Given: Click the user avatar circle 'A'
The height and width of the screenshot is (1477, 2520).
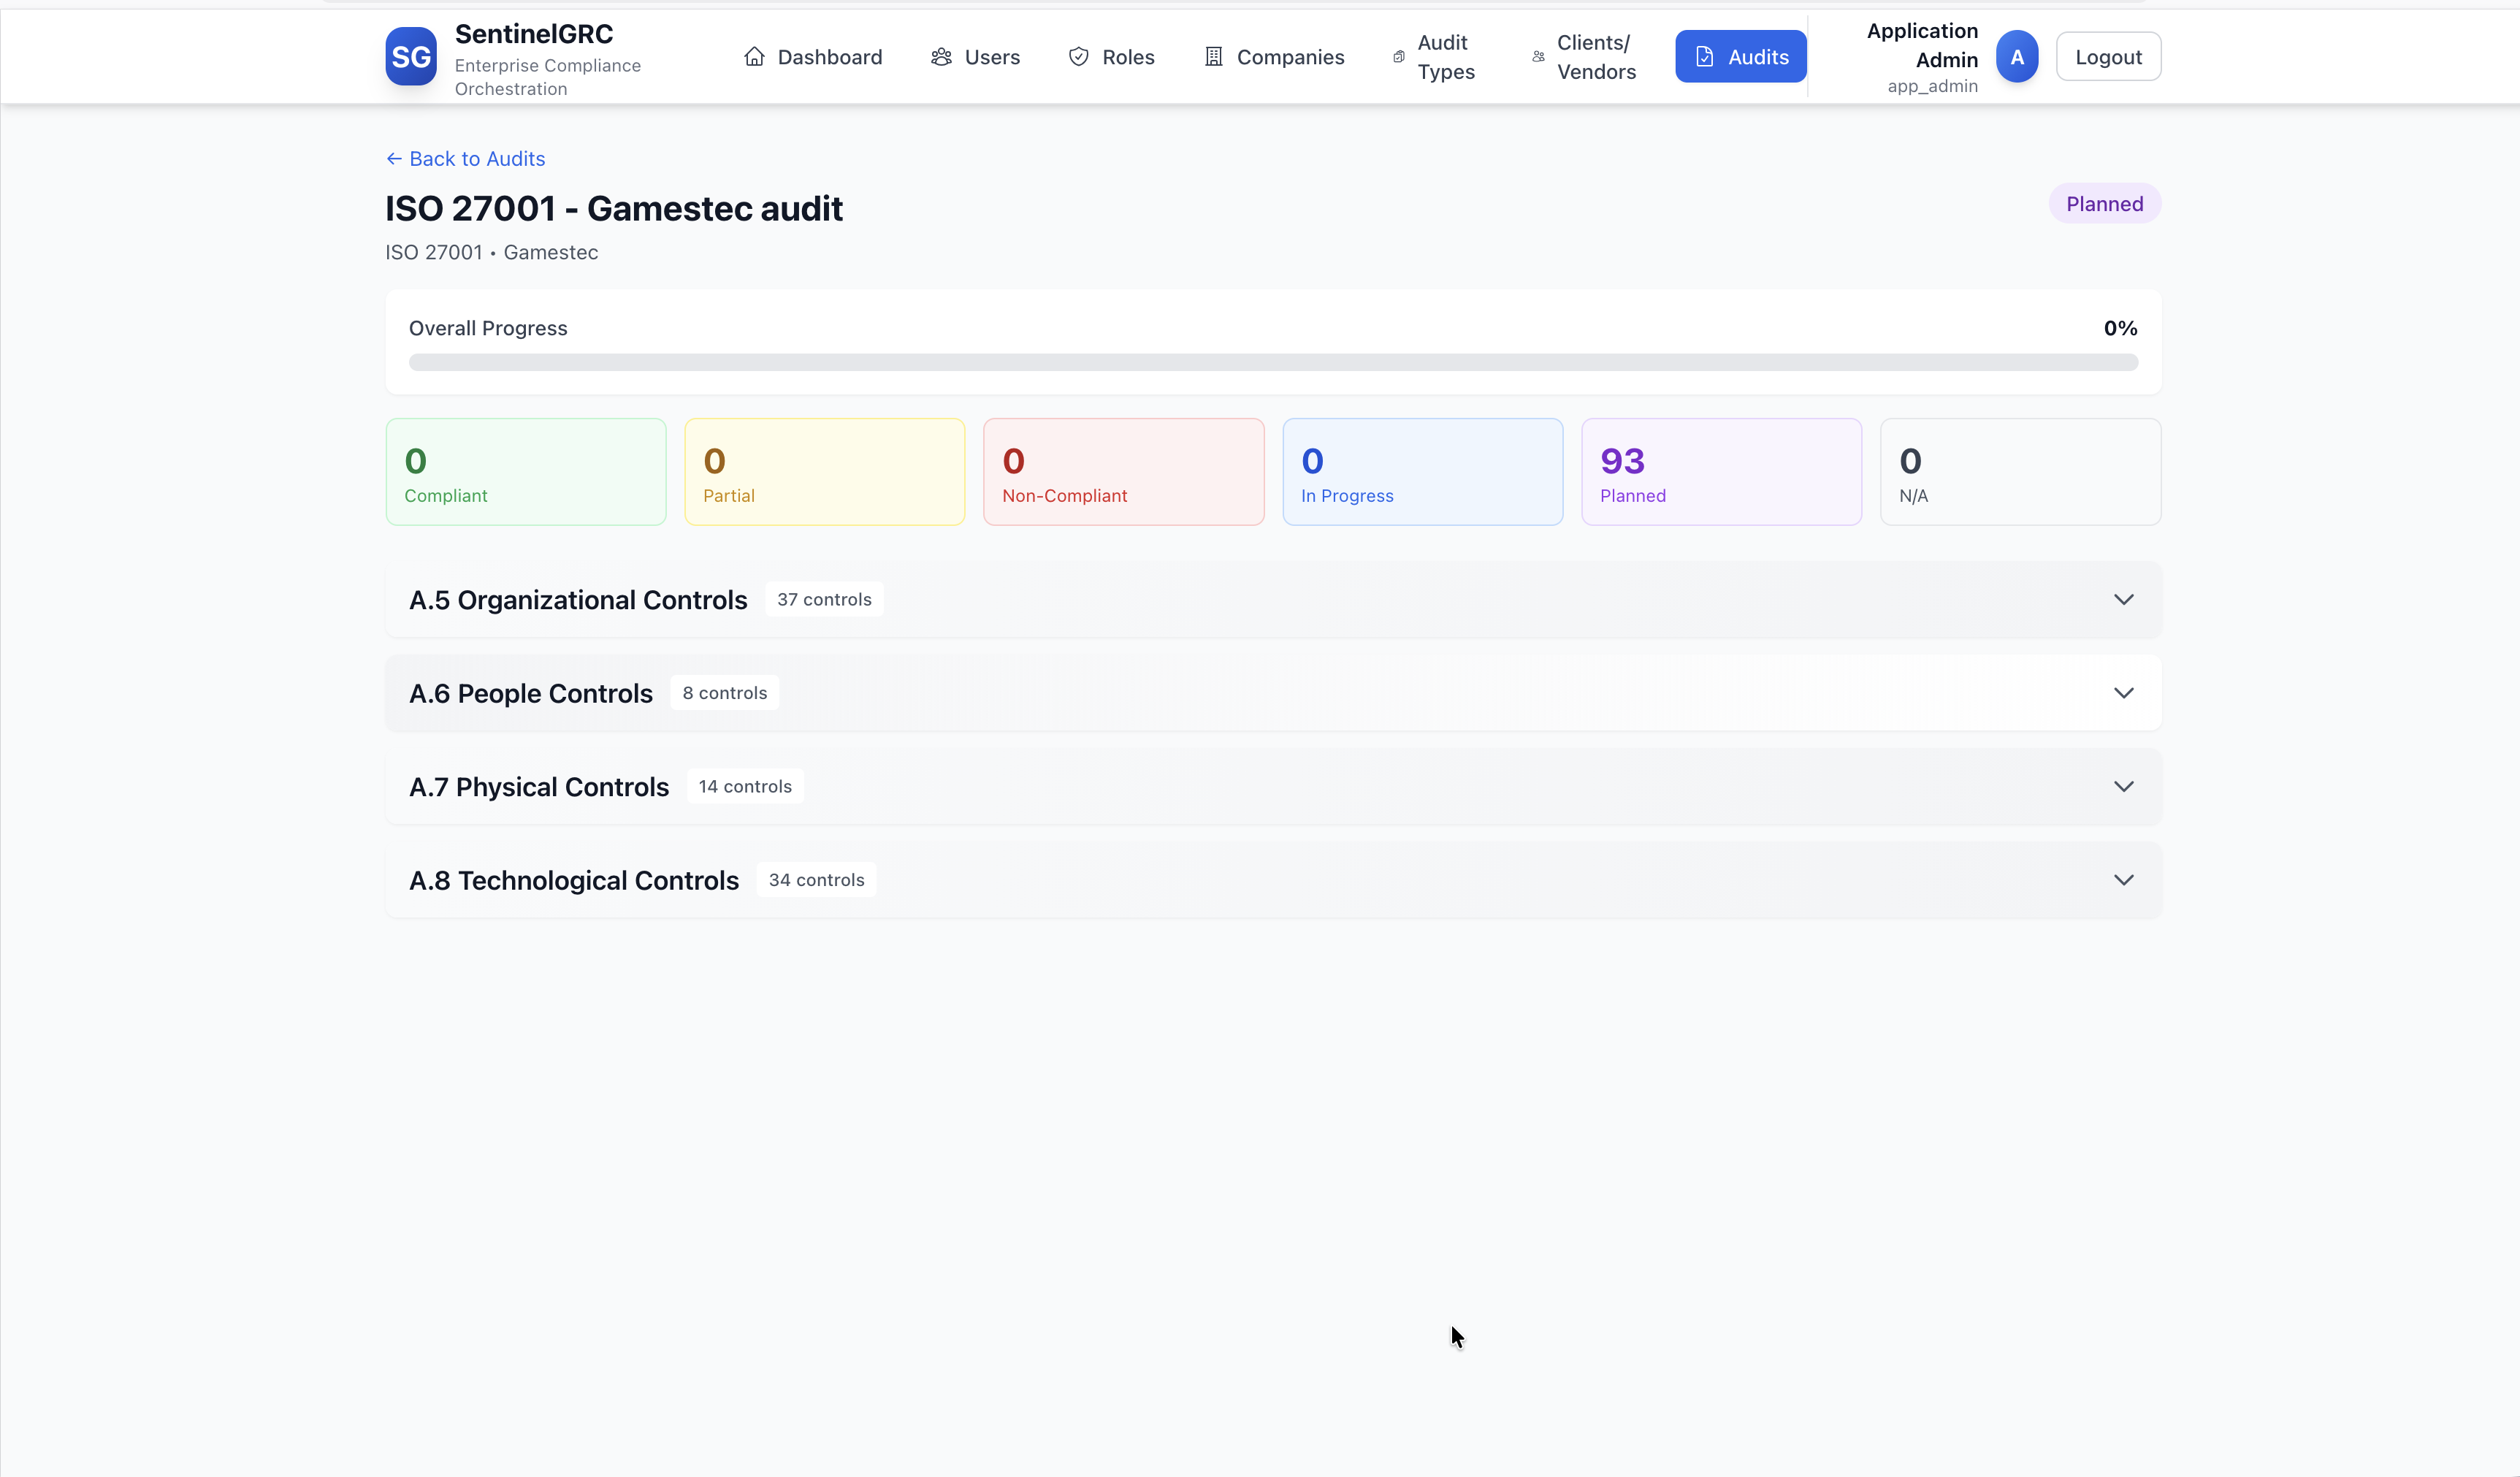Looking at the screenshot, I should point(2016,57).
